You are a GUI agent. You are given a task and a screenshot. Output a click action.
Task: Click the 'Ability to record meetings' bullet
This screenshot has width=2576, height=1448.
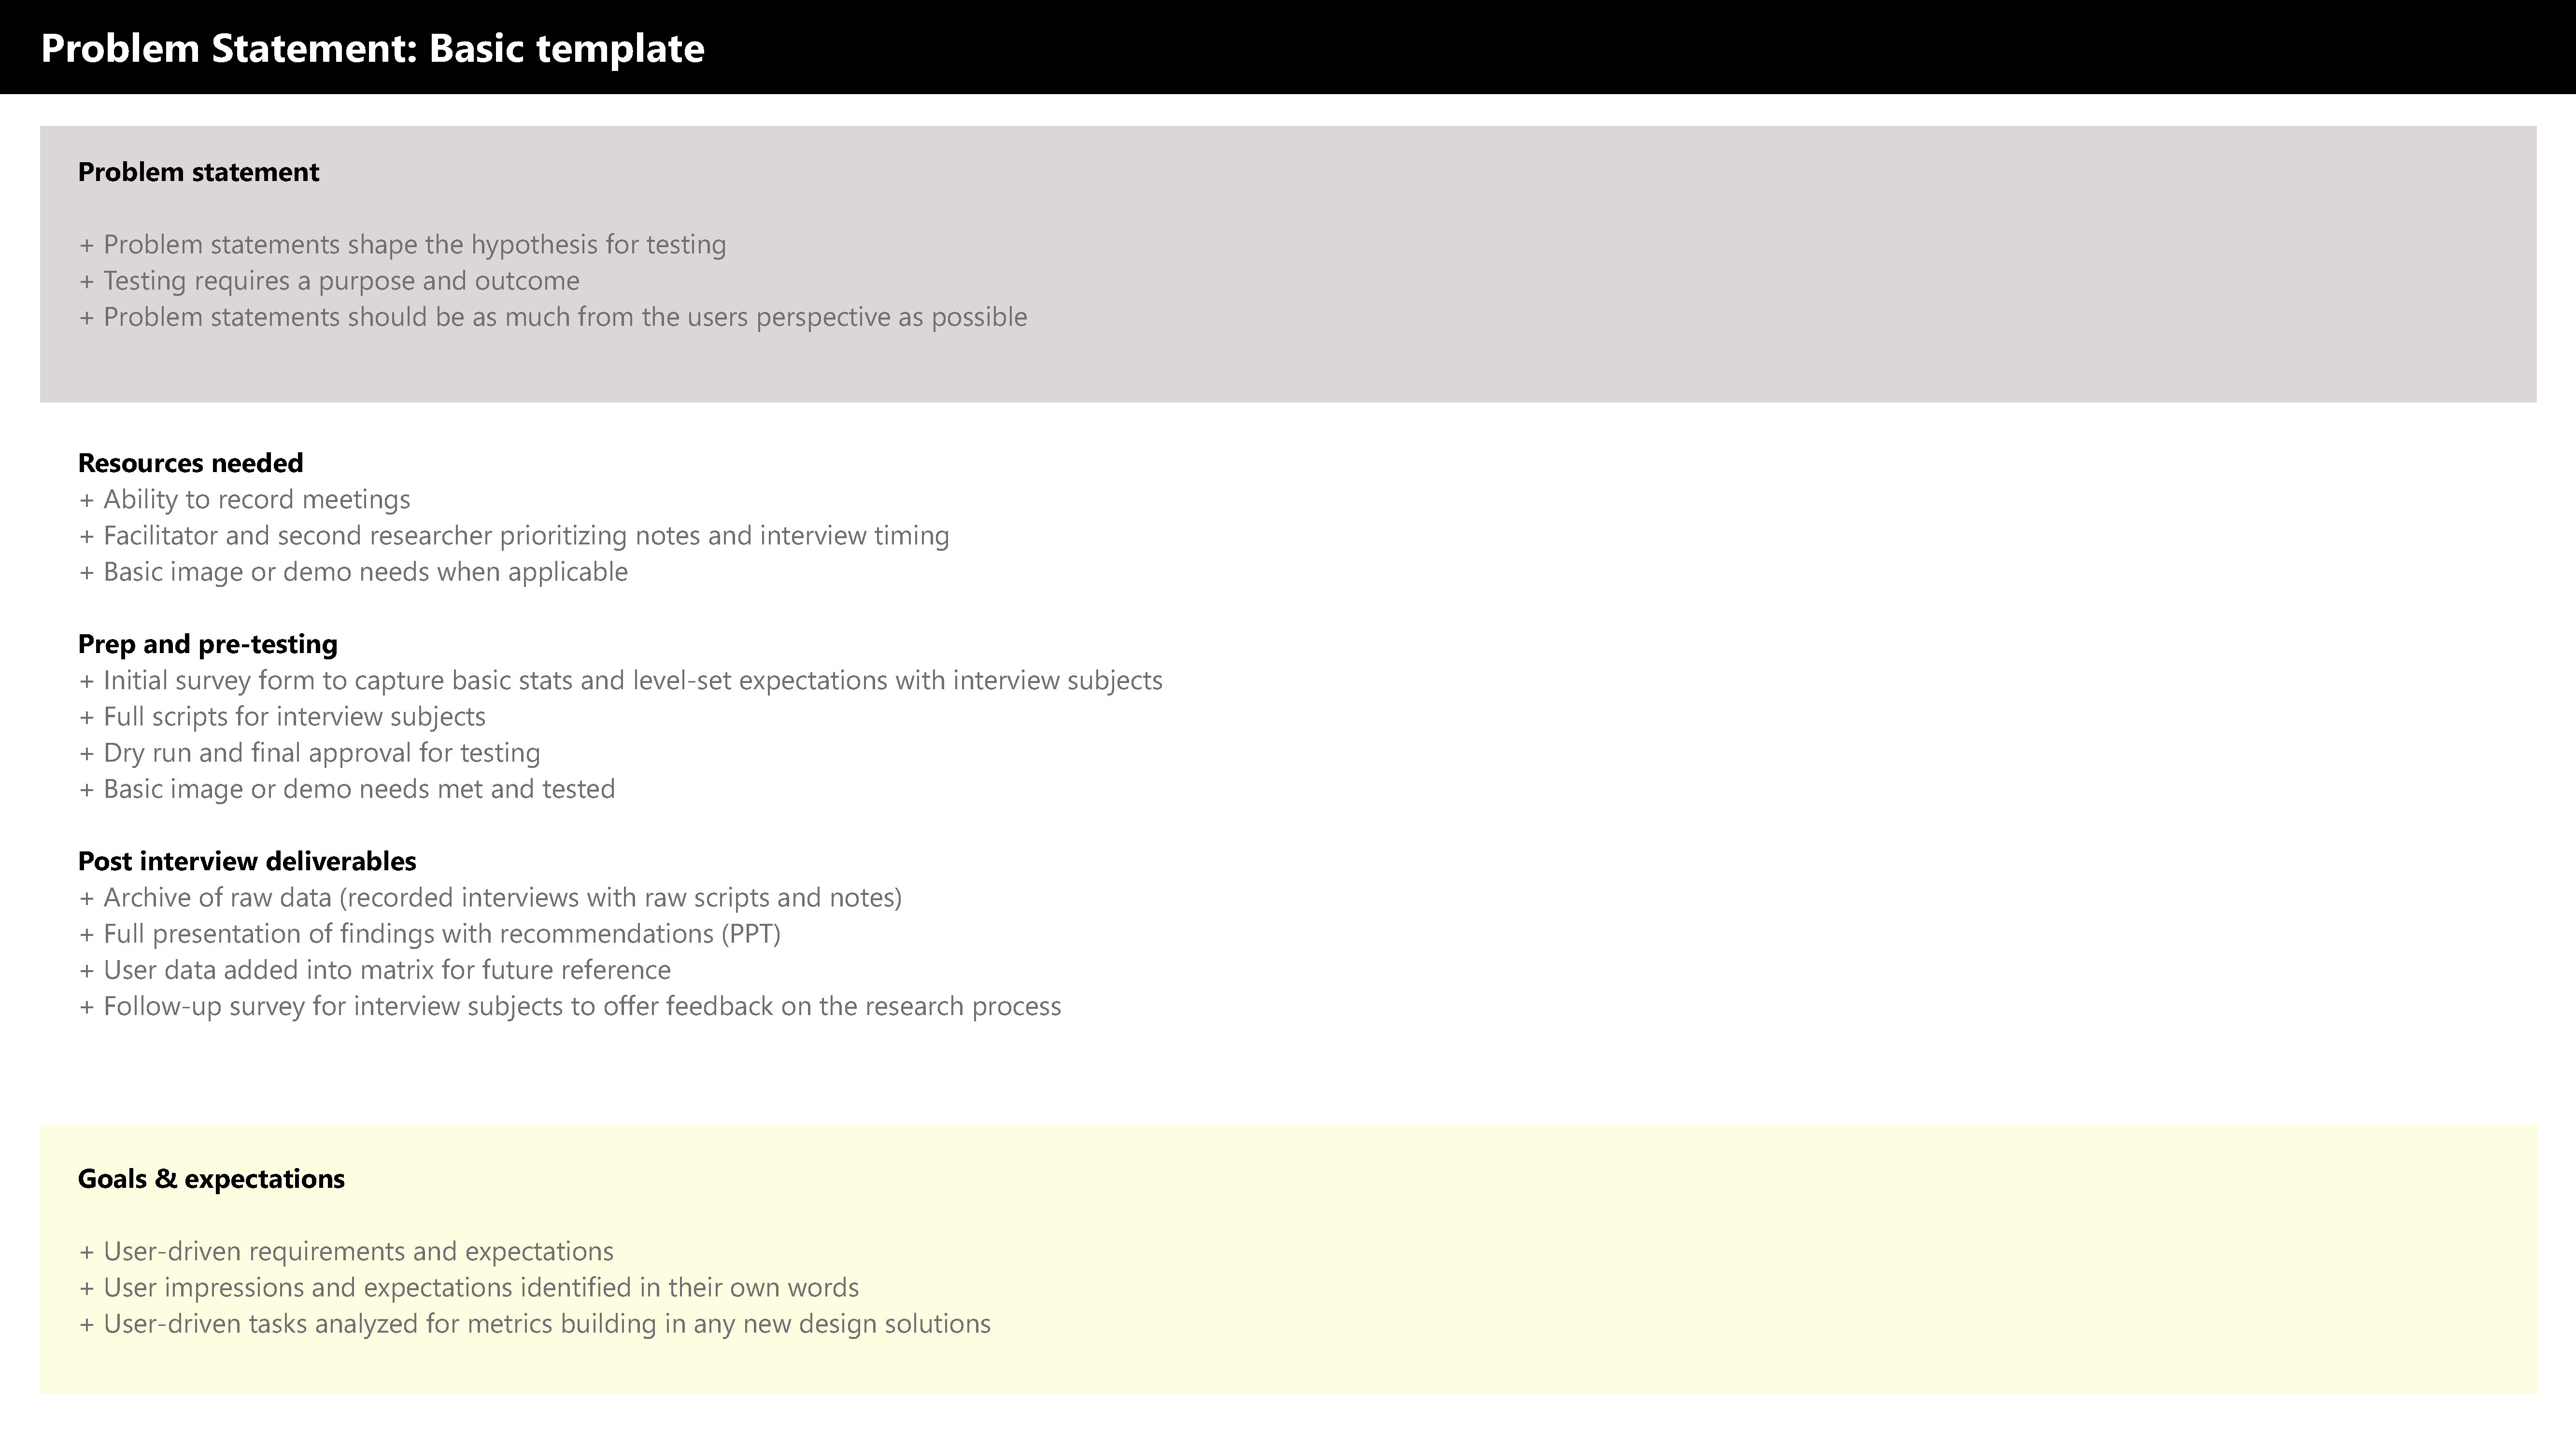point(244,500)
